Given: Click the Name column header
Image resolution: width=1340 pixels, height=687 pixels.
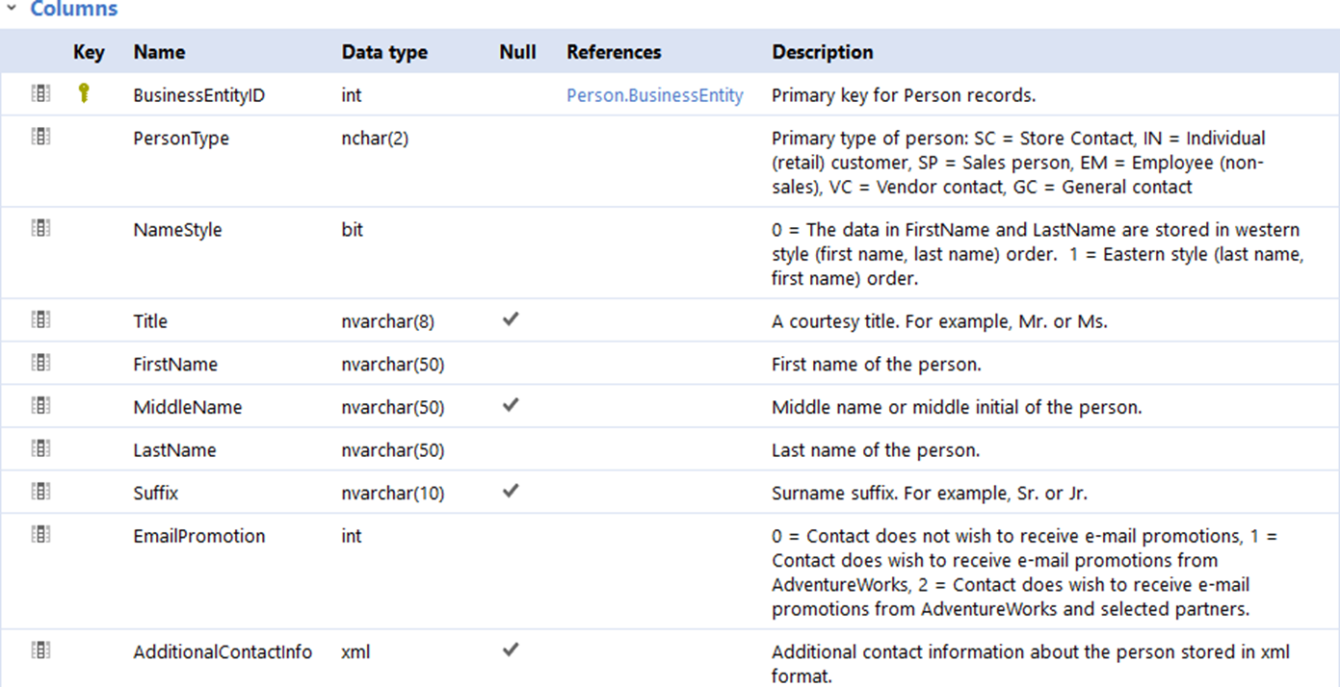Looking at the screenshot, I should [159, 52].
